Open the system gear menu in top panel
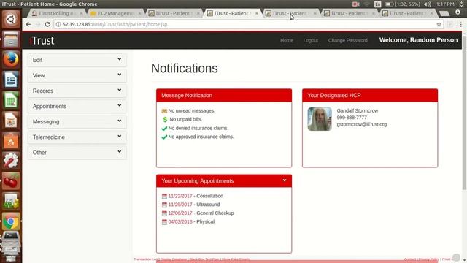Viewport: 467px width, 263px height. coord(461,4)
